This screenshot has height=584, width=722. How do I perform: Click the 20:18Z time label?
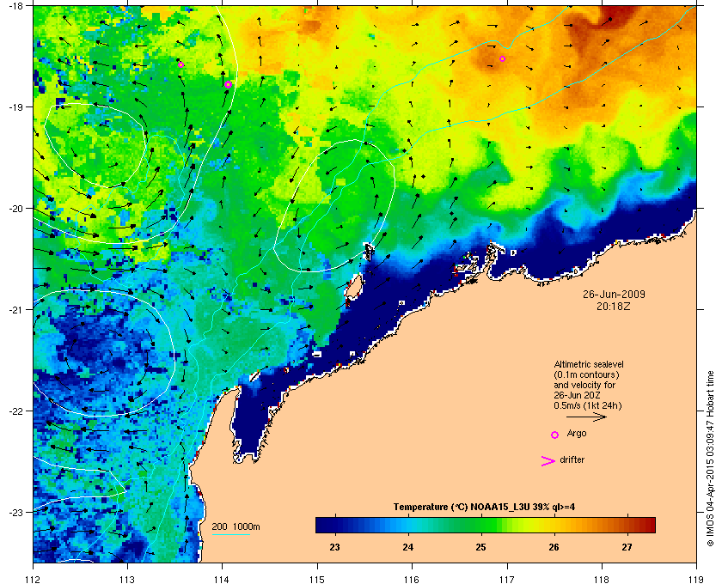[614, 306]
